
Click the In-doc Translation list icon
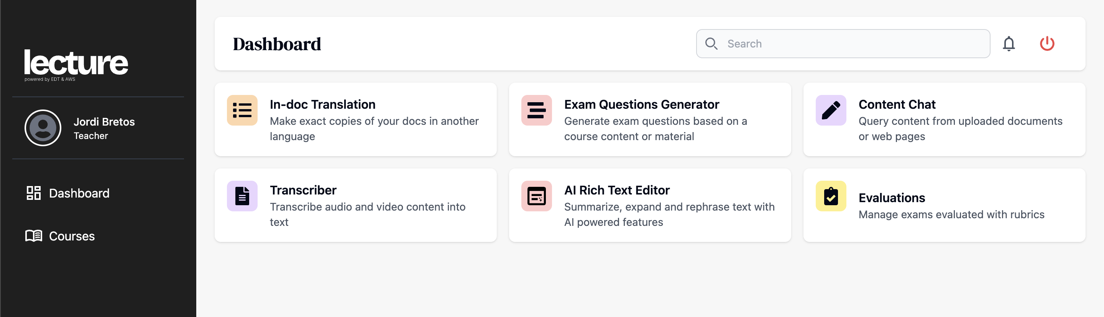242,110
